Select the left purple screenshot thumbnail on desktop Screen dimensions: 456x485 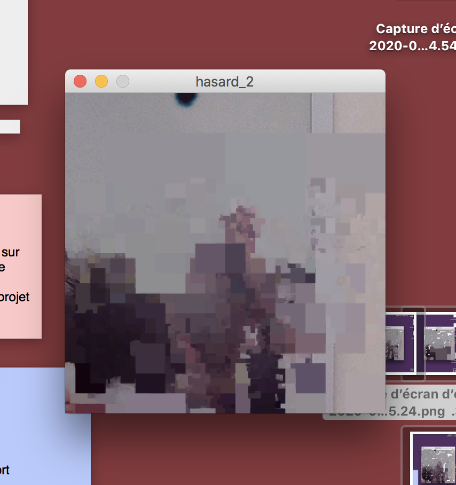coord(399,344)
